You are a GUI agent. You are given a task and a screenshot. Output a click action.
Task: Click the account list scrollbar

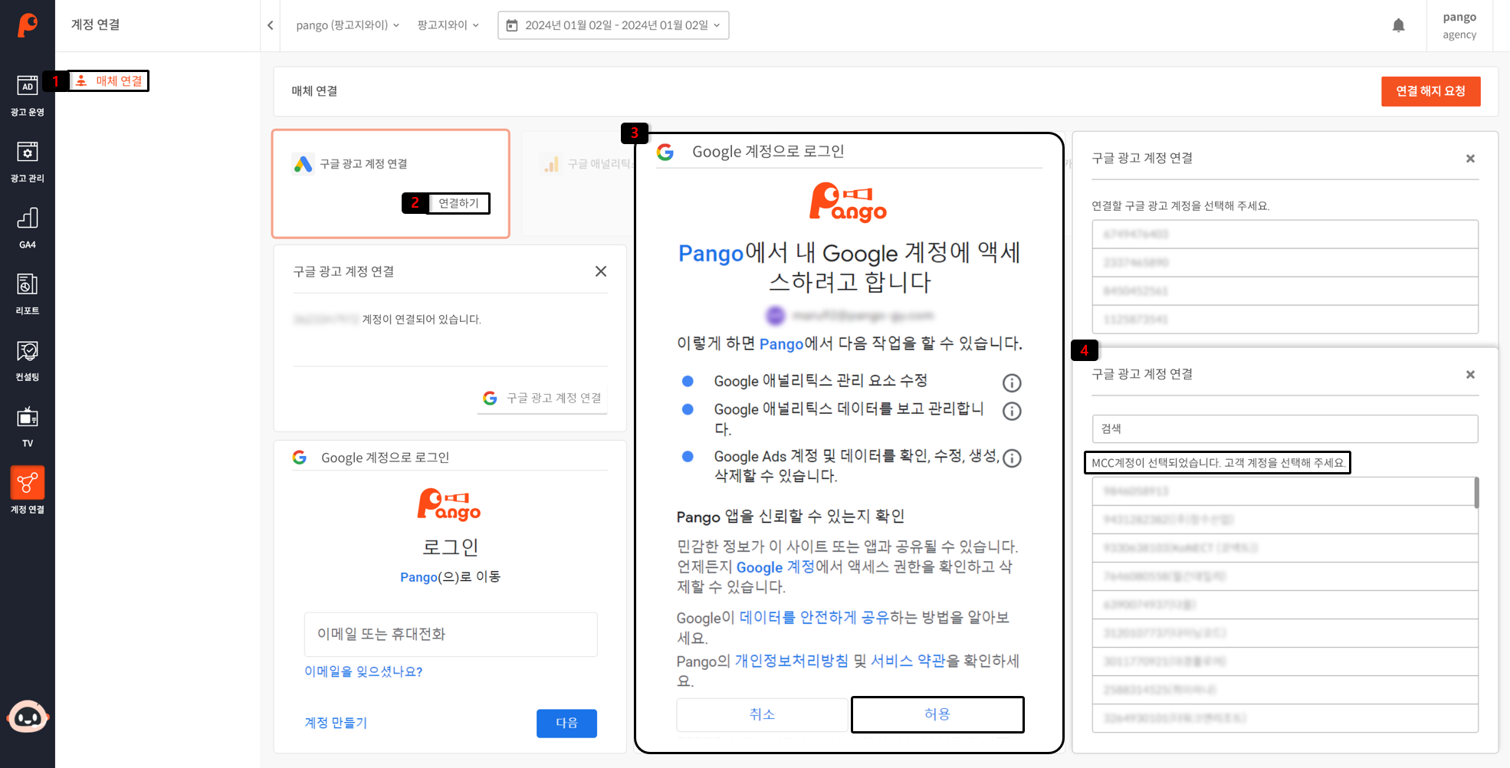[1476, 492]
